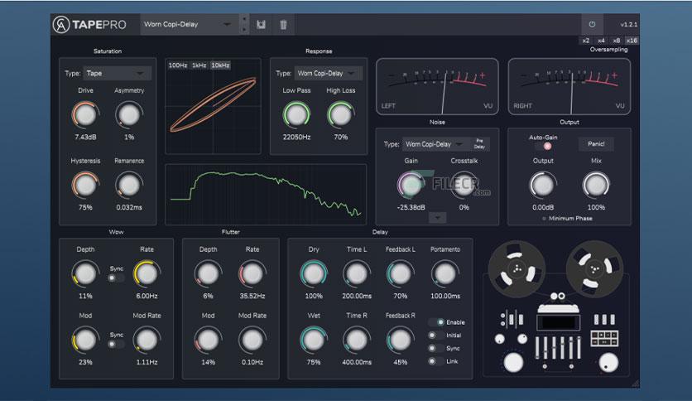Viewport: 692px width, 401px height.
Task: Step presets with the up/down arrows
Action: [x=244, y=24]
